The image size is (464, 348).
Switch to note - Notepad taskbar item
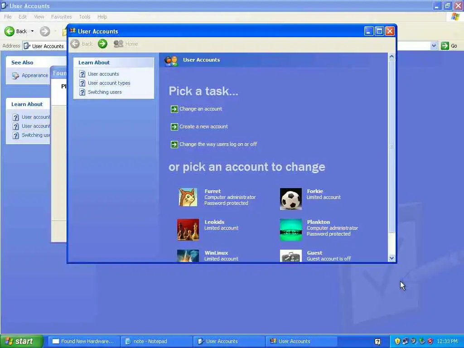click(156, 342)
